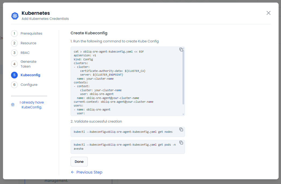Click the Kubernetes logo icon
Viewport: 281px width, 184px height.
pos(15,16)
